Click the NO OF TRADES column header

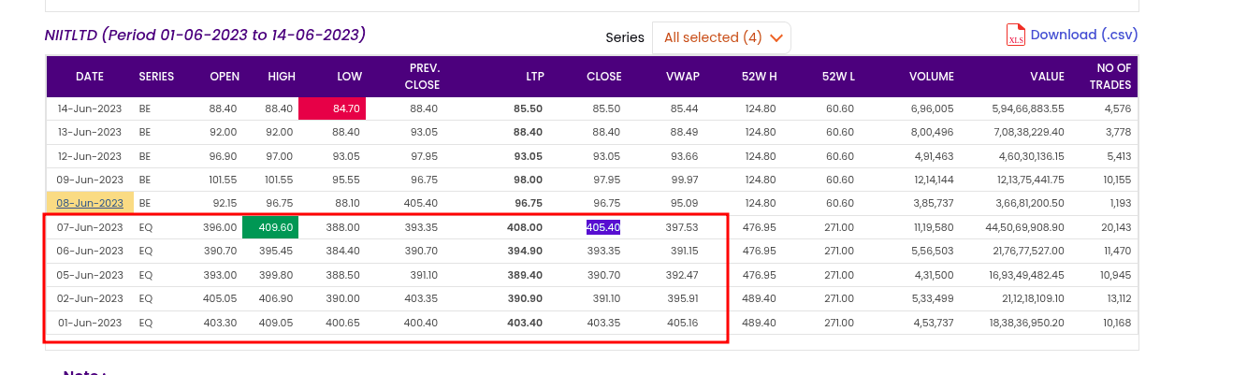[x=1113, y=77]
